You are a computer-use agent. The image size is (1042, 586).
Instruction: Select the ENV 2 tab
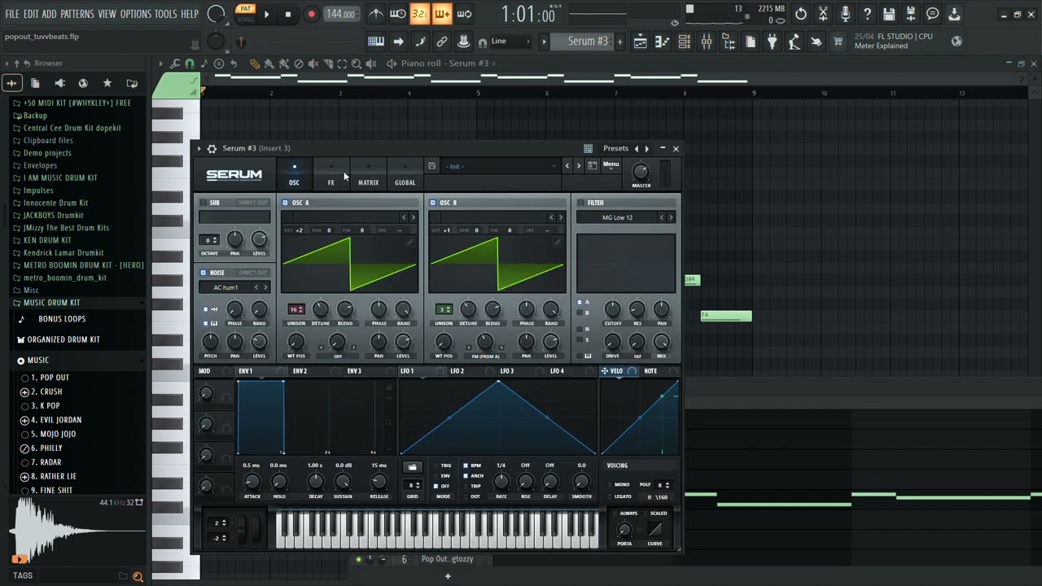point(300,371)
